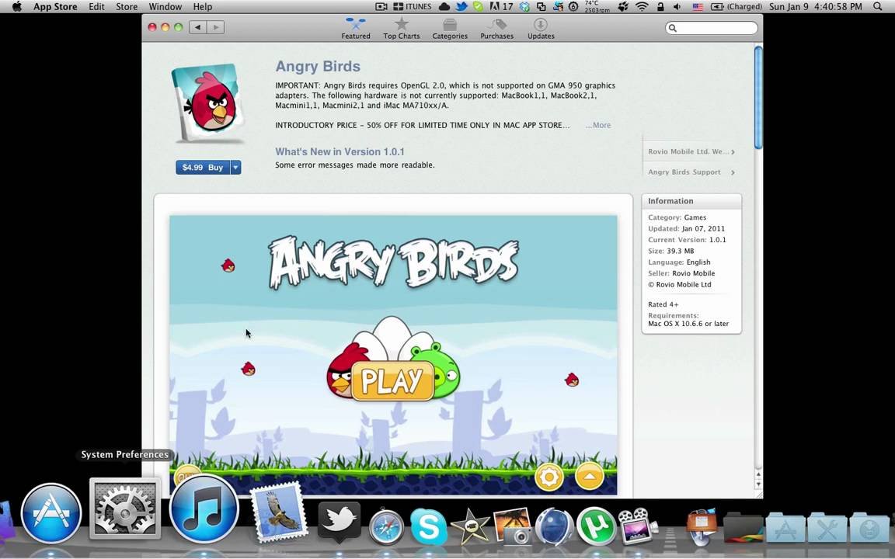Click the US flag input menu icon
This screenshot has height=559, width=895.
coord(698,7)
